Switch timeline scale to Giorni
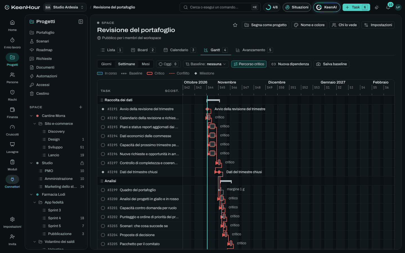405x253 pixels. (106, 64)
